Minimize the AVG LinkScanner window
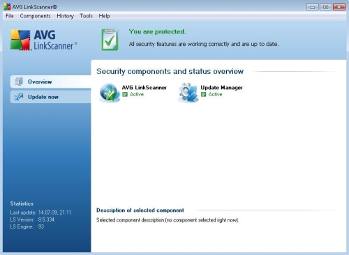This screenshot has height=255, width=349. coord(313,7)
